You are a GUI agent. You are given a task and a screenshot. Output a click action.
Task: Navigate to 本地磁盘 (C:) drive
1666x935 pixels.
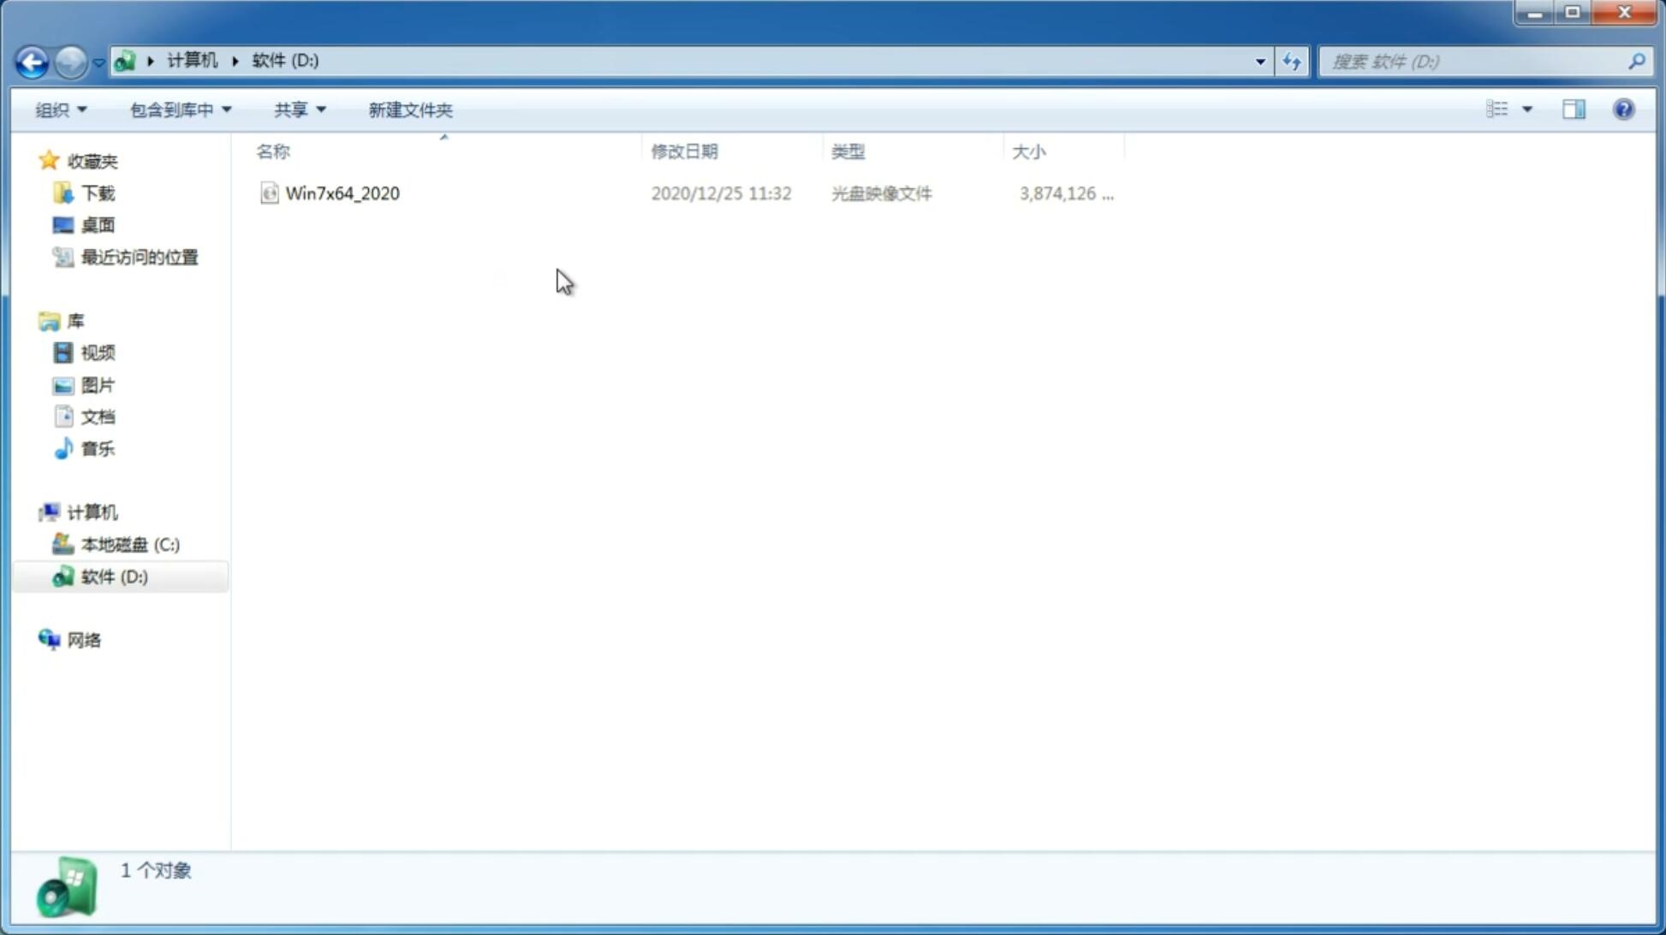tap(129, 543)
